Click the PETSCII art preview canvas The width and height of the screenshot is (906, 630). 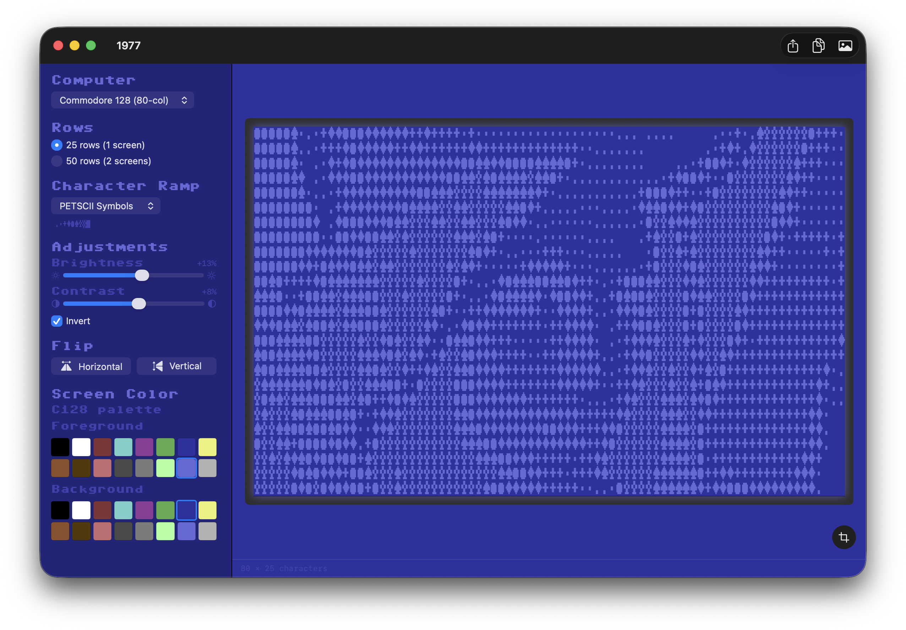(549, 311)
